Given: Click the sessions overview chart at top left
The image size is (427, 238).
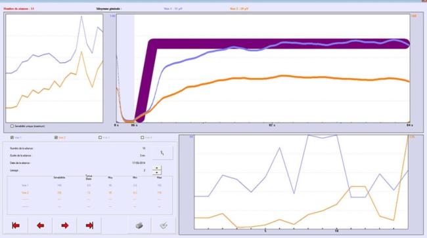Looking at the screenshot, I should (x=54, y=68).
